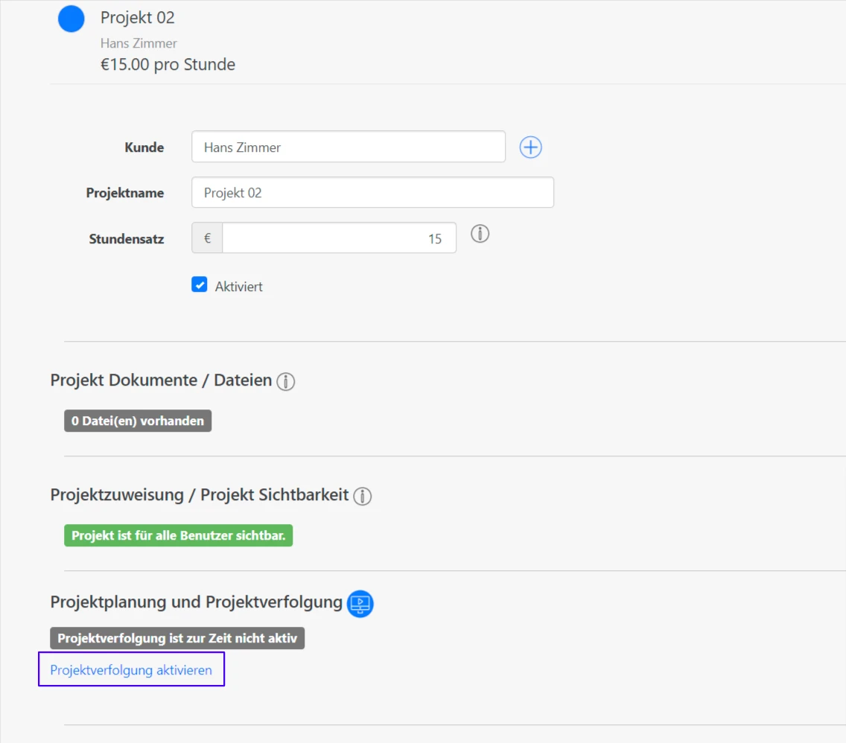The width and height of the screenshot is (846, 743).
Task: Click the green "für alle Benutzer sichtbar" badge
Action: tap(178, 536)
